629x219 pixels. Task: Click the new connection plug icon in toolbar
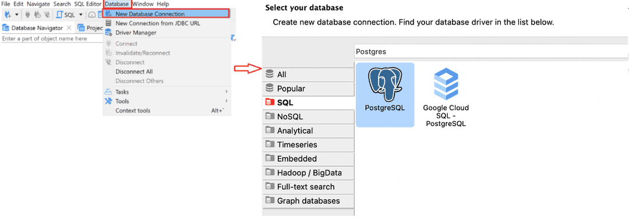[x=8, y=15]
